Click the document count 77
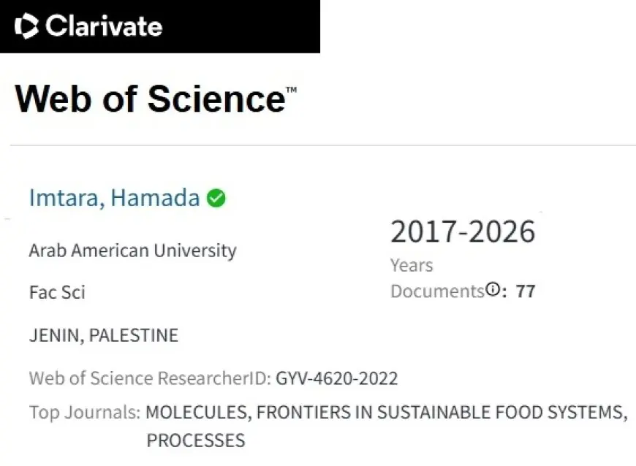Screen dimensions: 636x466 526,291
